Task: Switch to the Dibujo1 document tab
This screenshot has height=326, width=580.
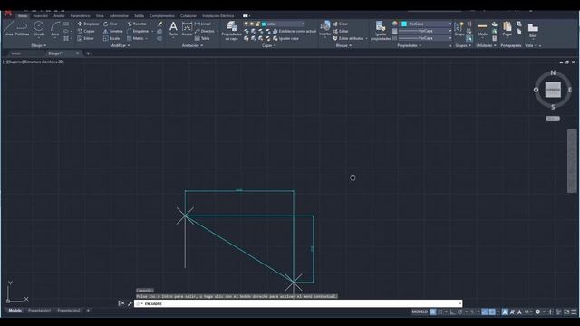Action: click(x=55, y=53)
